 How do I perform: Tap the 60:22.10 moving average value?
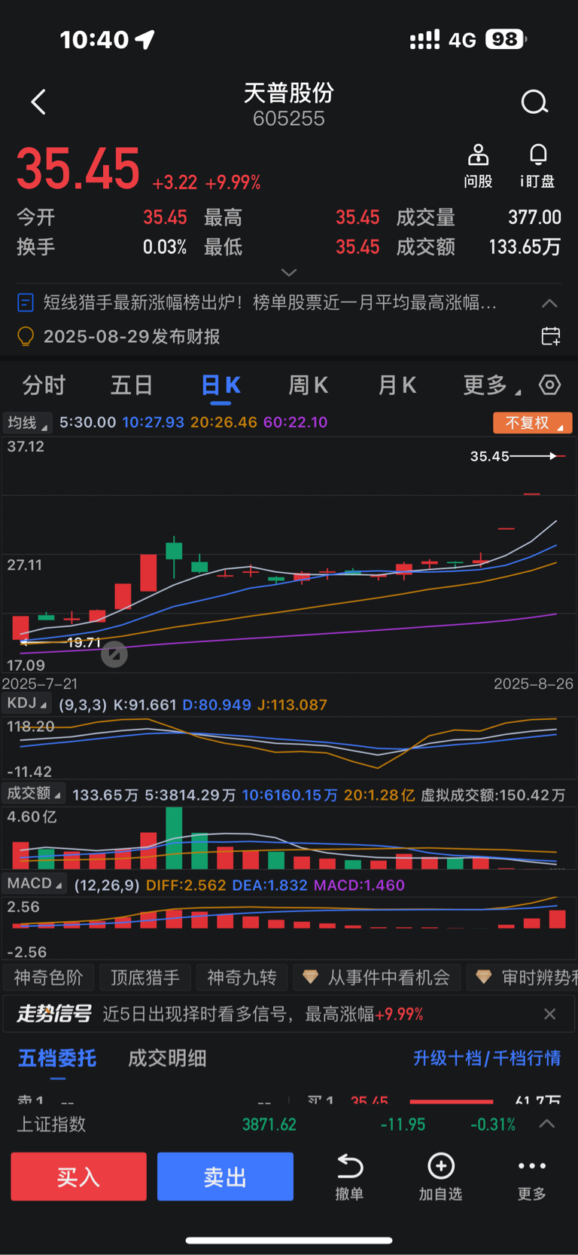(x=295, y=422)
